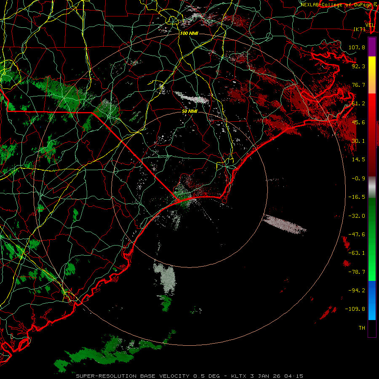
Task: Click the 3 JAN 26 04:15 timestamp
Action: pyautogui.click(x=277, y=376)
